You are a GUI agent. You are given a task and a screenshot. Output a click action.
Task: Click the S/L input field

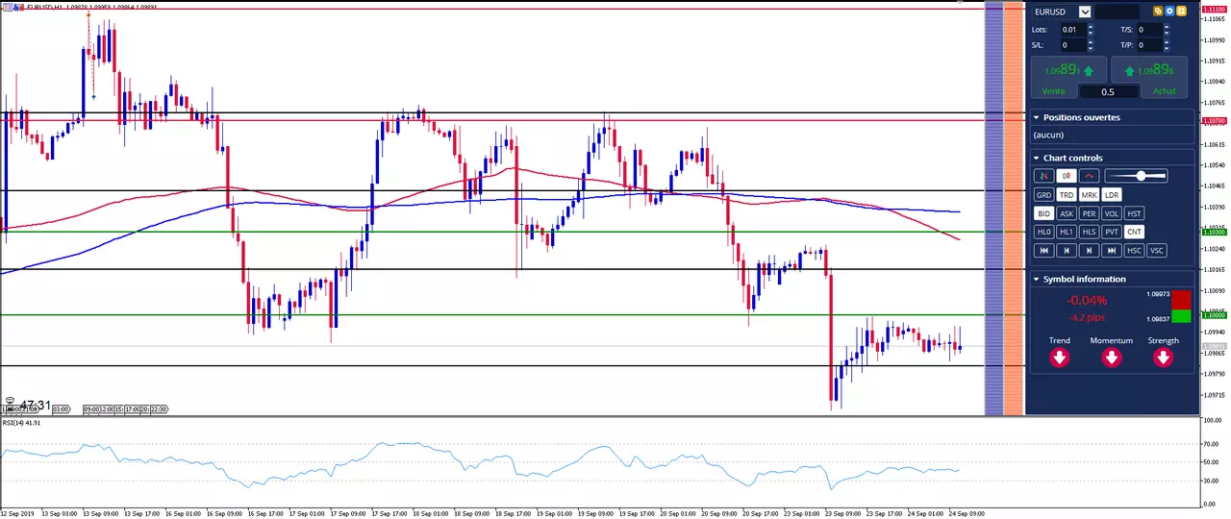coord(1072,45)
